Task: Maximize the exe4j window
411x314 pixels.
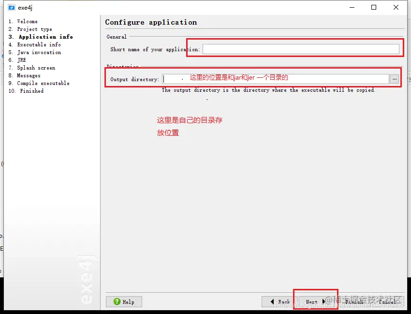Action: tap(374, 7)
